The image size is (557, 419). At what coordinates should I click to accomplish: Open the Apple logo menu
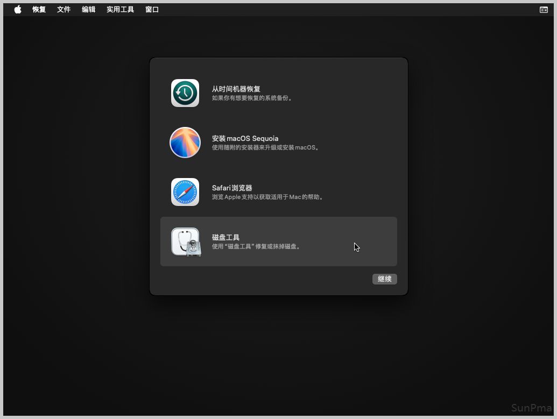point(18,9)
